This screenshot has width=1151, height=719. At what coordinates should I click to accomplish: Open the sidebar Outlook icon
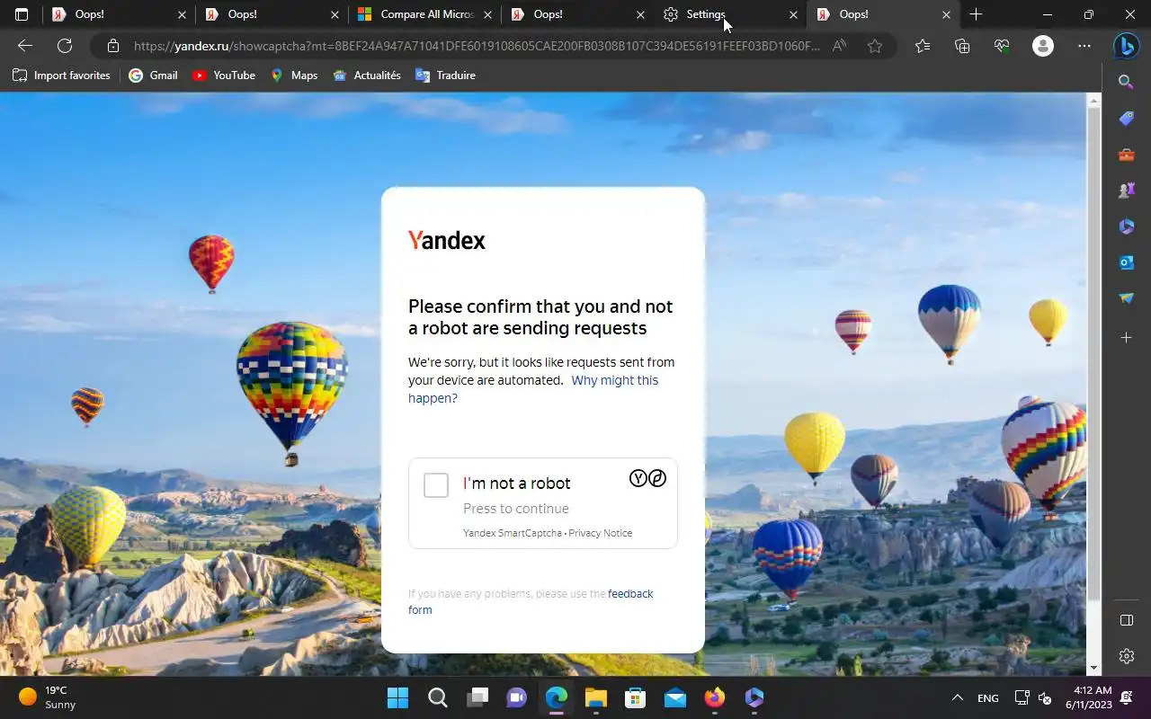pos(1126,262)
